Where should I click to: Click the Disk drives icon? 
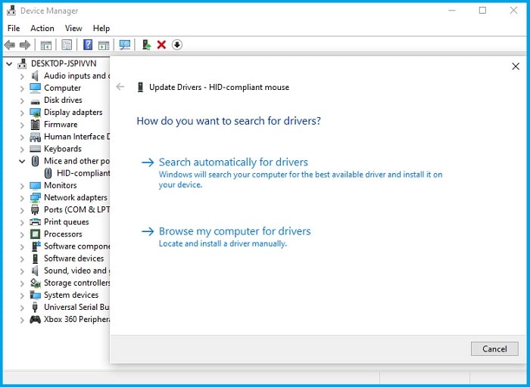click(35, 101)
